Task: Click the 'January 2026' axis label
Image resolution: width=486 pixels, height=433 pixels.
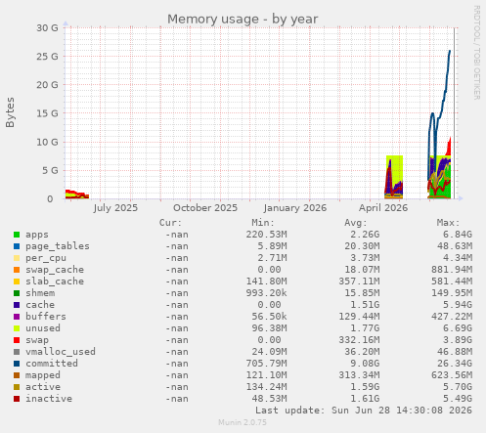Action: pyautogui.click(x=295, y=208)
